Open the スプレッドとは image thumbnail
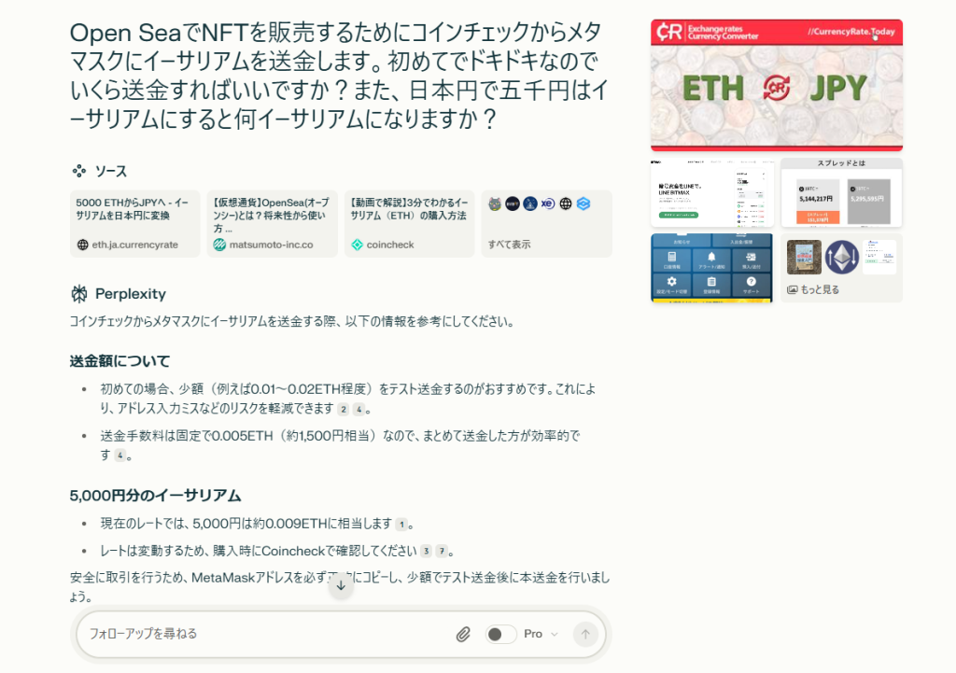 click(x=841, y=192)
